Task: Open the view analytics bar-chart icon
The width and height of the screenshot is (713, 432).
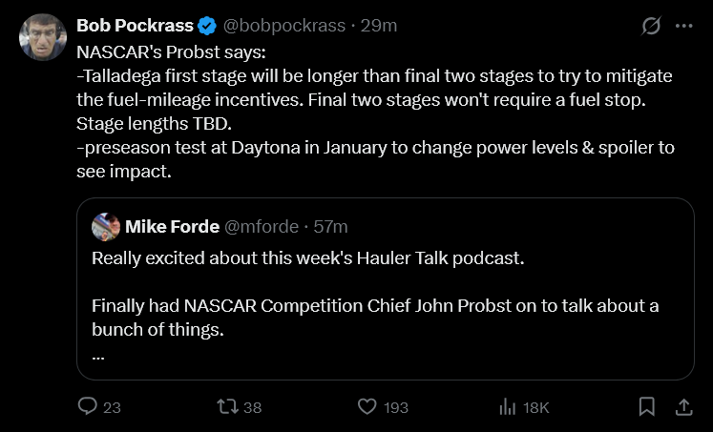Action: (x=508, y=406)
